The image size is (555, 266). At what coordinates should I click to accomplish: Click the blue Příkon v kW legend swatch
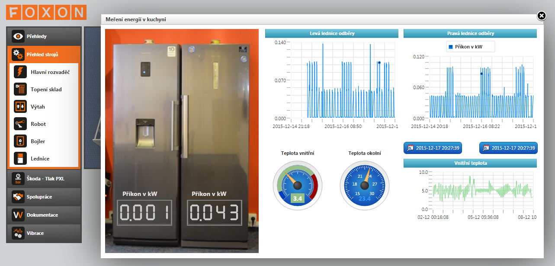(451, 46)
